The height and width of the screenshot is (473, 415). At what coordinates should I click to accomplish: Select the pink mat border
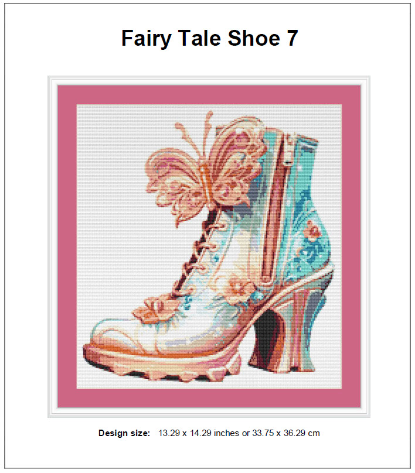click(209, 95)
